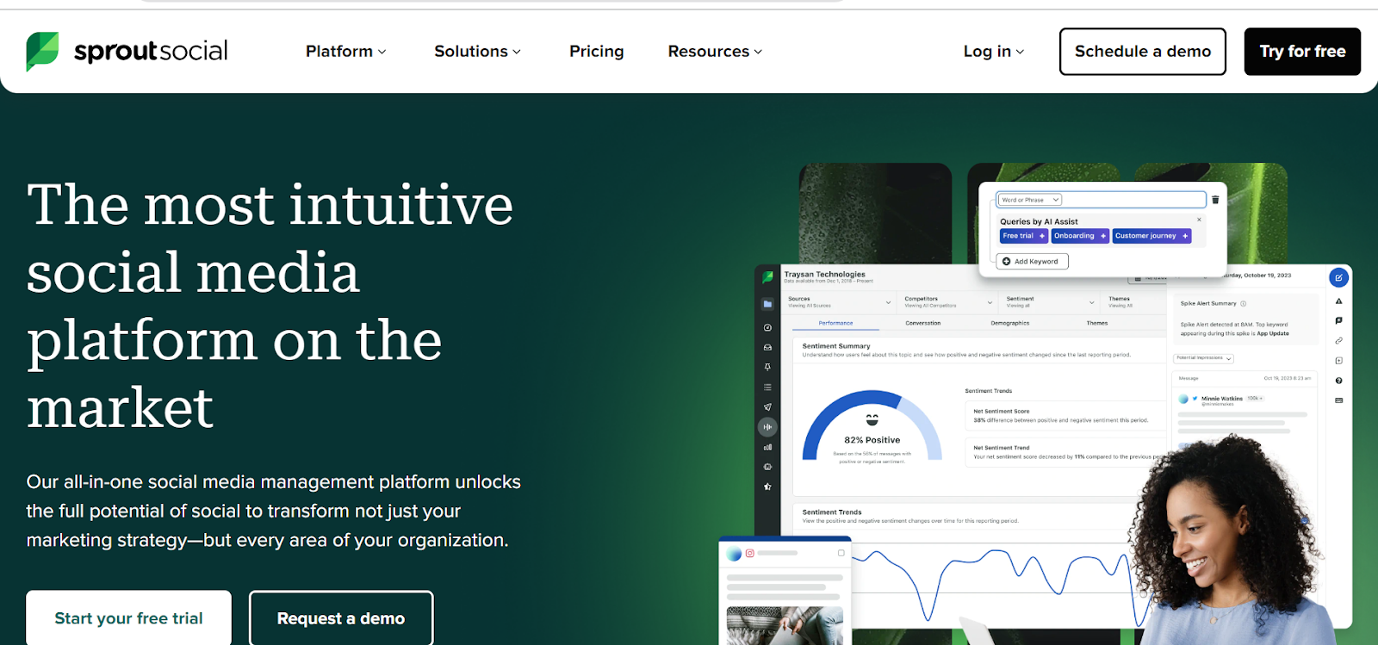Expand the Solutions menu
The width and height of the screenshot is (1378, 645).
[477, 51]
